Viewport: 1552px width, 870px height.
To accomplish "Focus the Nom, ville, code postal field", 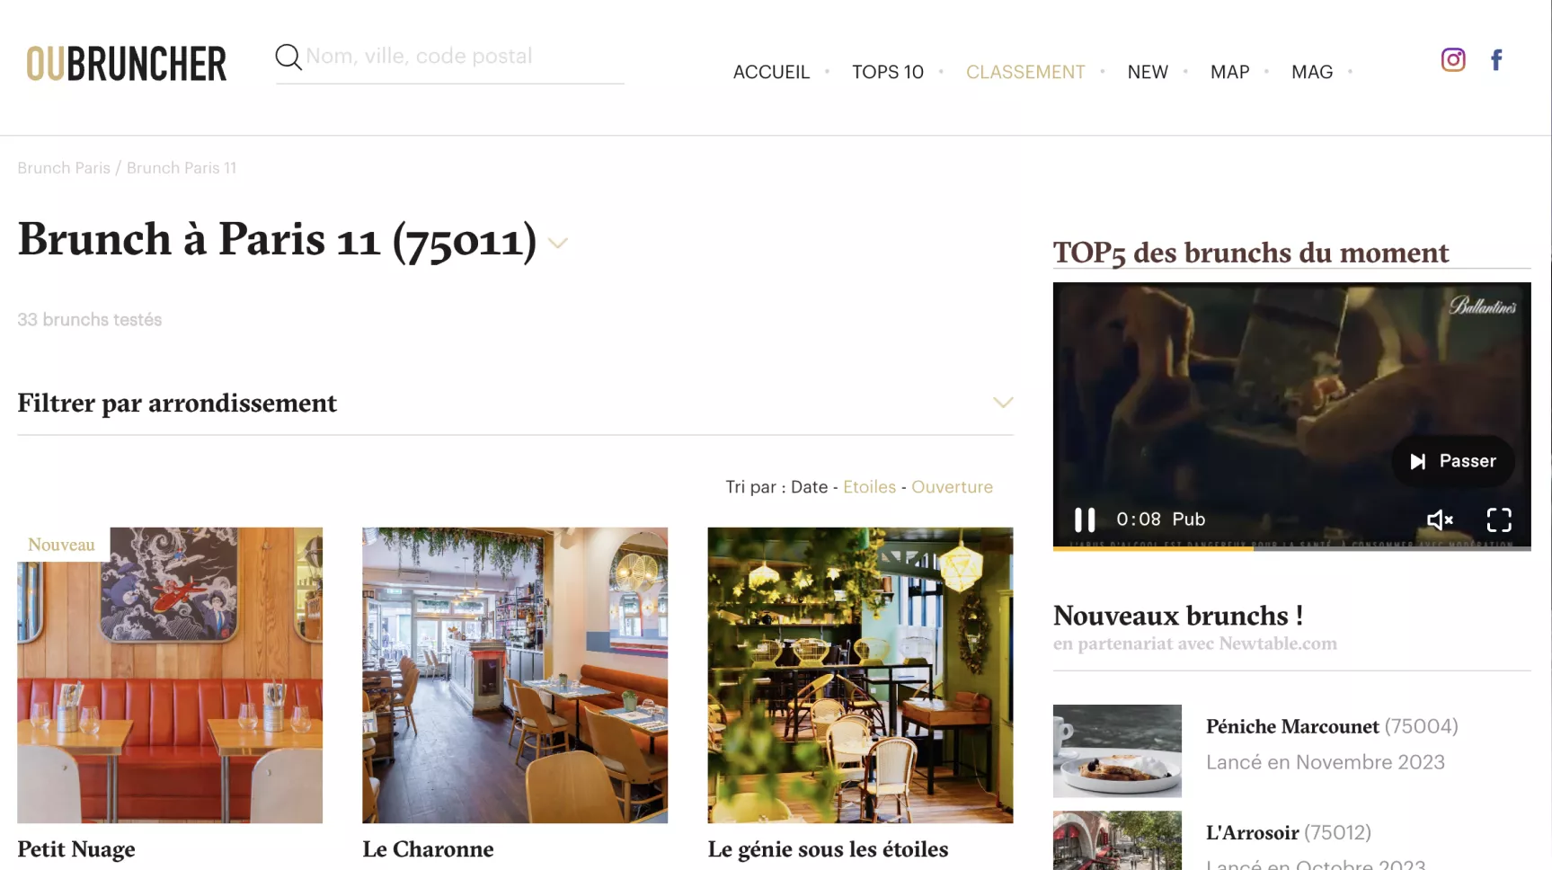I will 464,57.
